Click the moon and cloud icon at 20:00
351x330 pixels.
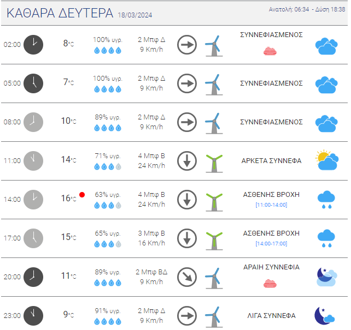(326, 277)
